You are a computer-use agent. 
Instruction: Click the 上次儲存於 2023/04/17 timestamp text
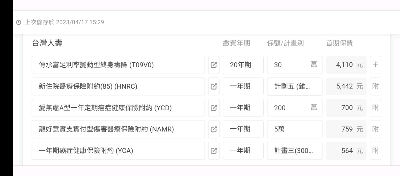click(x=64, y=22)
